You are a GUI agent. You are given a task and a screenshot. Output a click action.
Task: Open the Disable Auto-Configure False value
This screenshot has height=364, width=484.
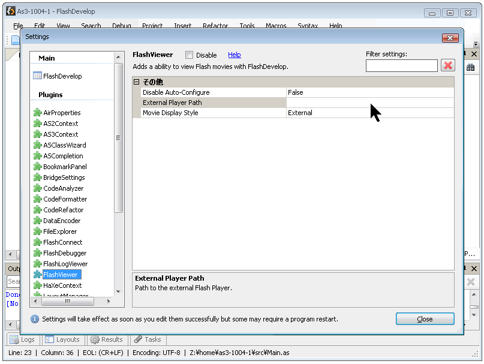pos(370,92)
